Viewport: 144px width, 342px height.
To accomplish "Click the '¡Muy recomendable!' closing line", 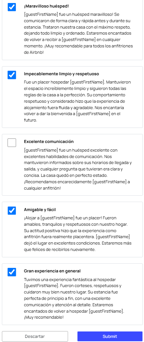I will 44,317.
